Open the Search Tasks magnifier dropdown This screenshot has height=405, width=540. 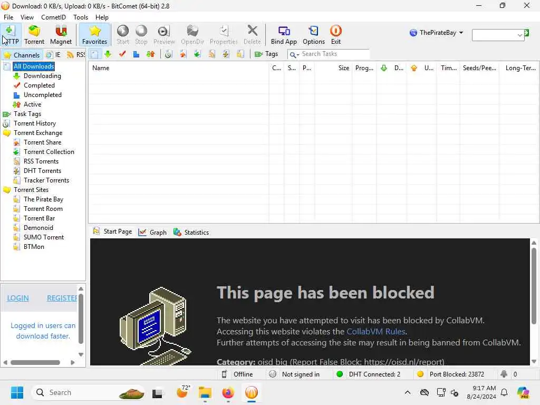pos(294,54)
